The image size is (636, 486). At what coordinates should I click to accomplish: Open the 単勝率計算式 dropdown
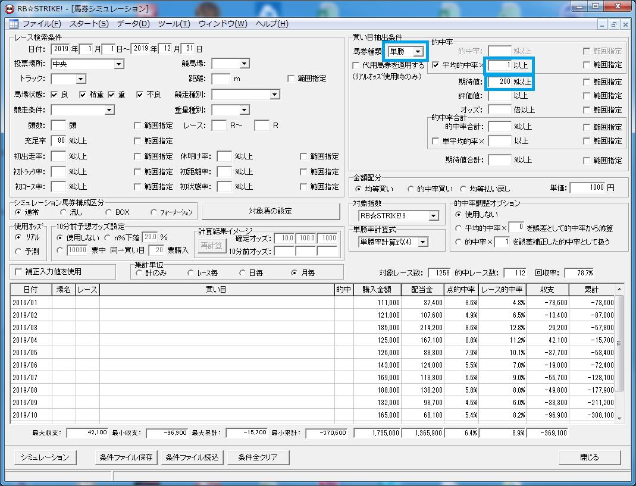422,242
